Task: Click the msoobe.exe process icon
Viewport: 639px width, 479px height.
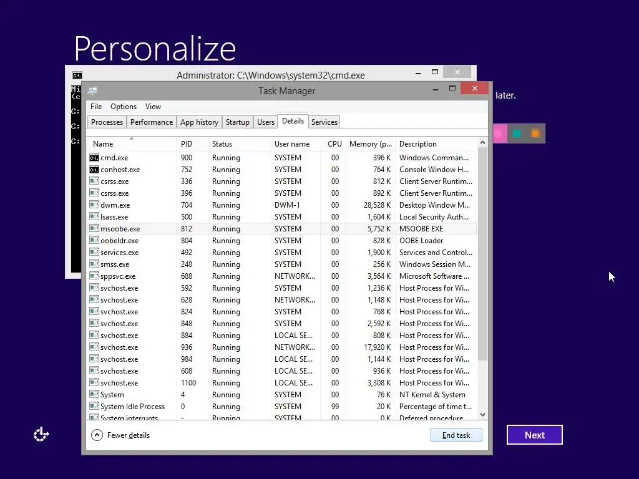Action: click(x=94, y=228)
